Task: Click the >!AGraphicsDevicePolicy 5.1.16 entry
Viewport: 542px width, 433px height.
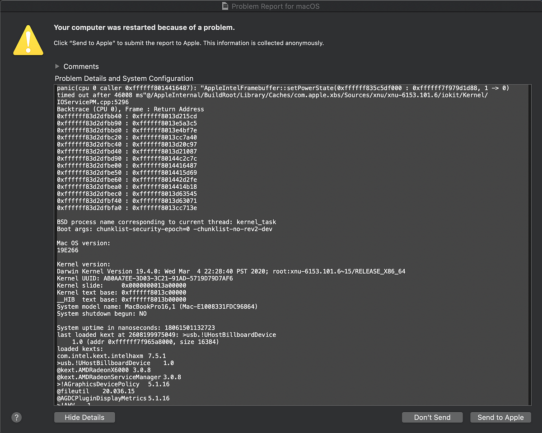Action: pyautogui.click(x=113, y=384)
